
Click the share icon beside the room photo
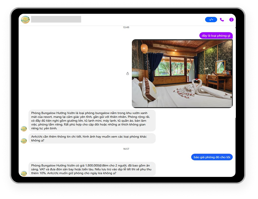pos(127,73)
